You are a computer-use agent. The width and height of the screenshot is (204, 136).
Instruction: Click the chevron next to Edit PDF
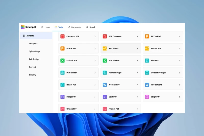pyautogui.click(x=180, y=60)
